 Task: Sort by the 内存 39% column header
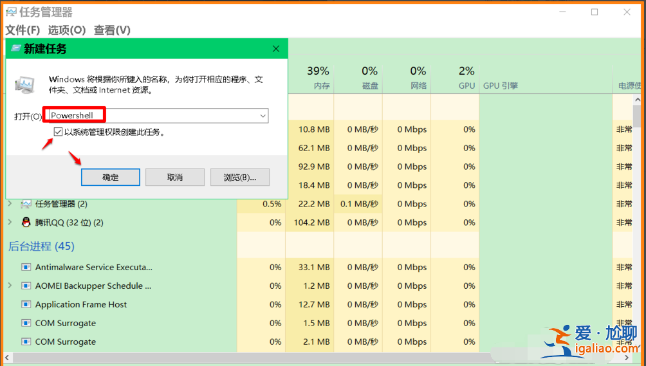310,78
